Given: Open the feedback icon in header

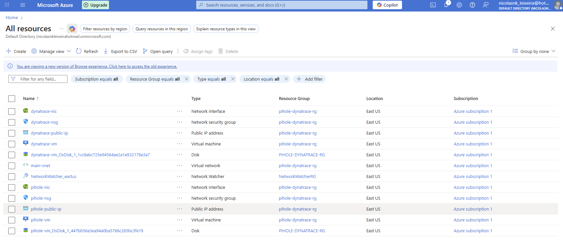Looking at the screenshot, I should tap(486, 5).
